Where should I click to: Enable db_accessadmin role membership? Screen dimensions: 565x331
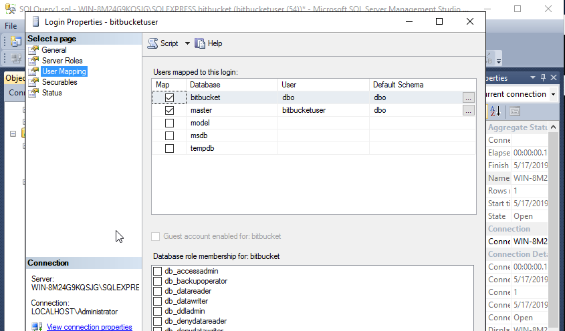pos(158,271)
